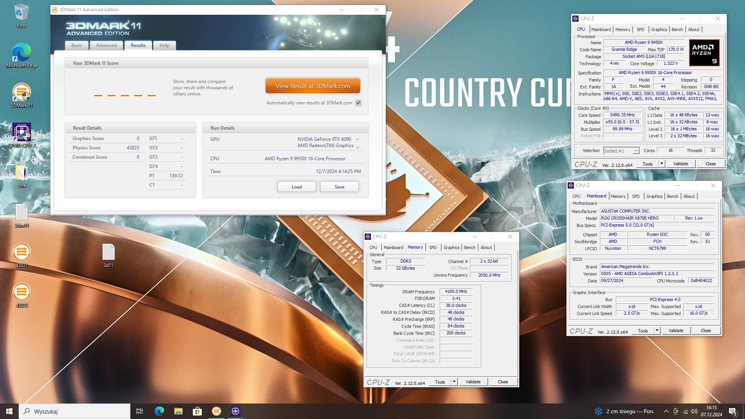This screenshot has height=419, width=745.
Task: Click Tools button in CPU-Z Mainboard window
Action: click(x=643, y=331)
